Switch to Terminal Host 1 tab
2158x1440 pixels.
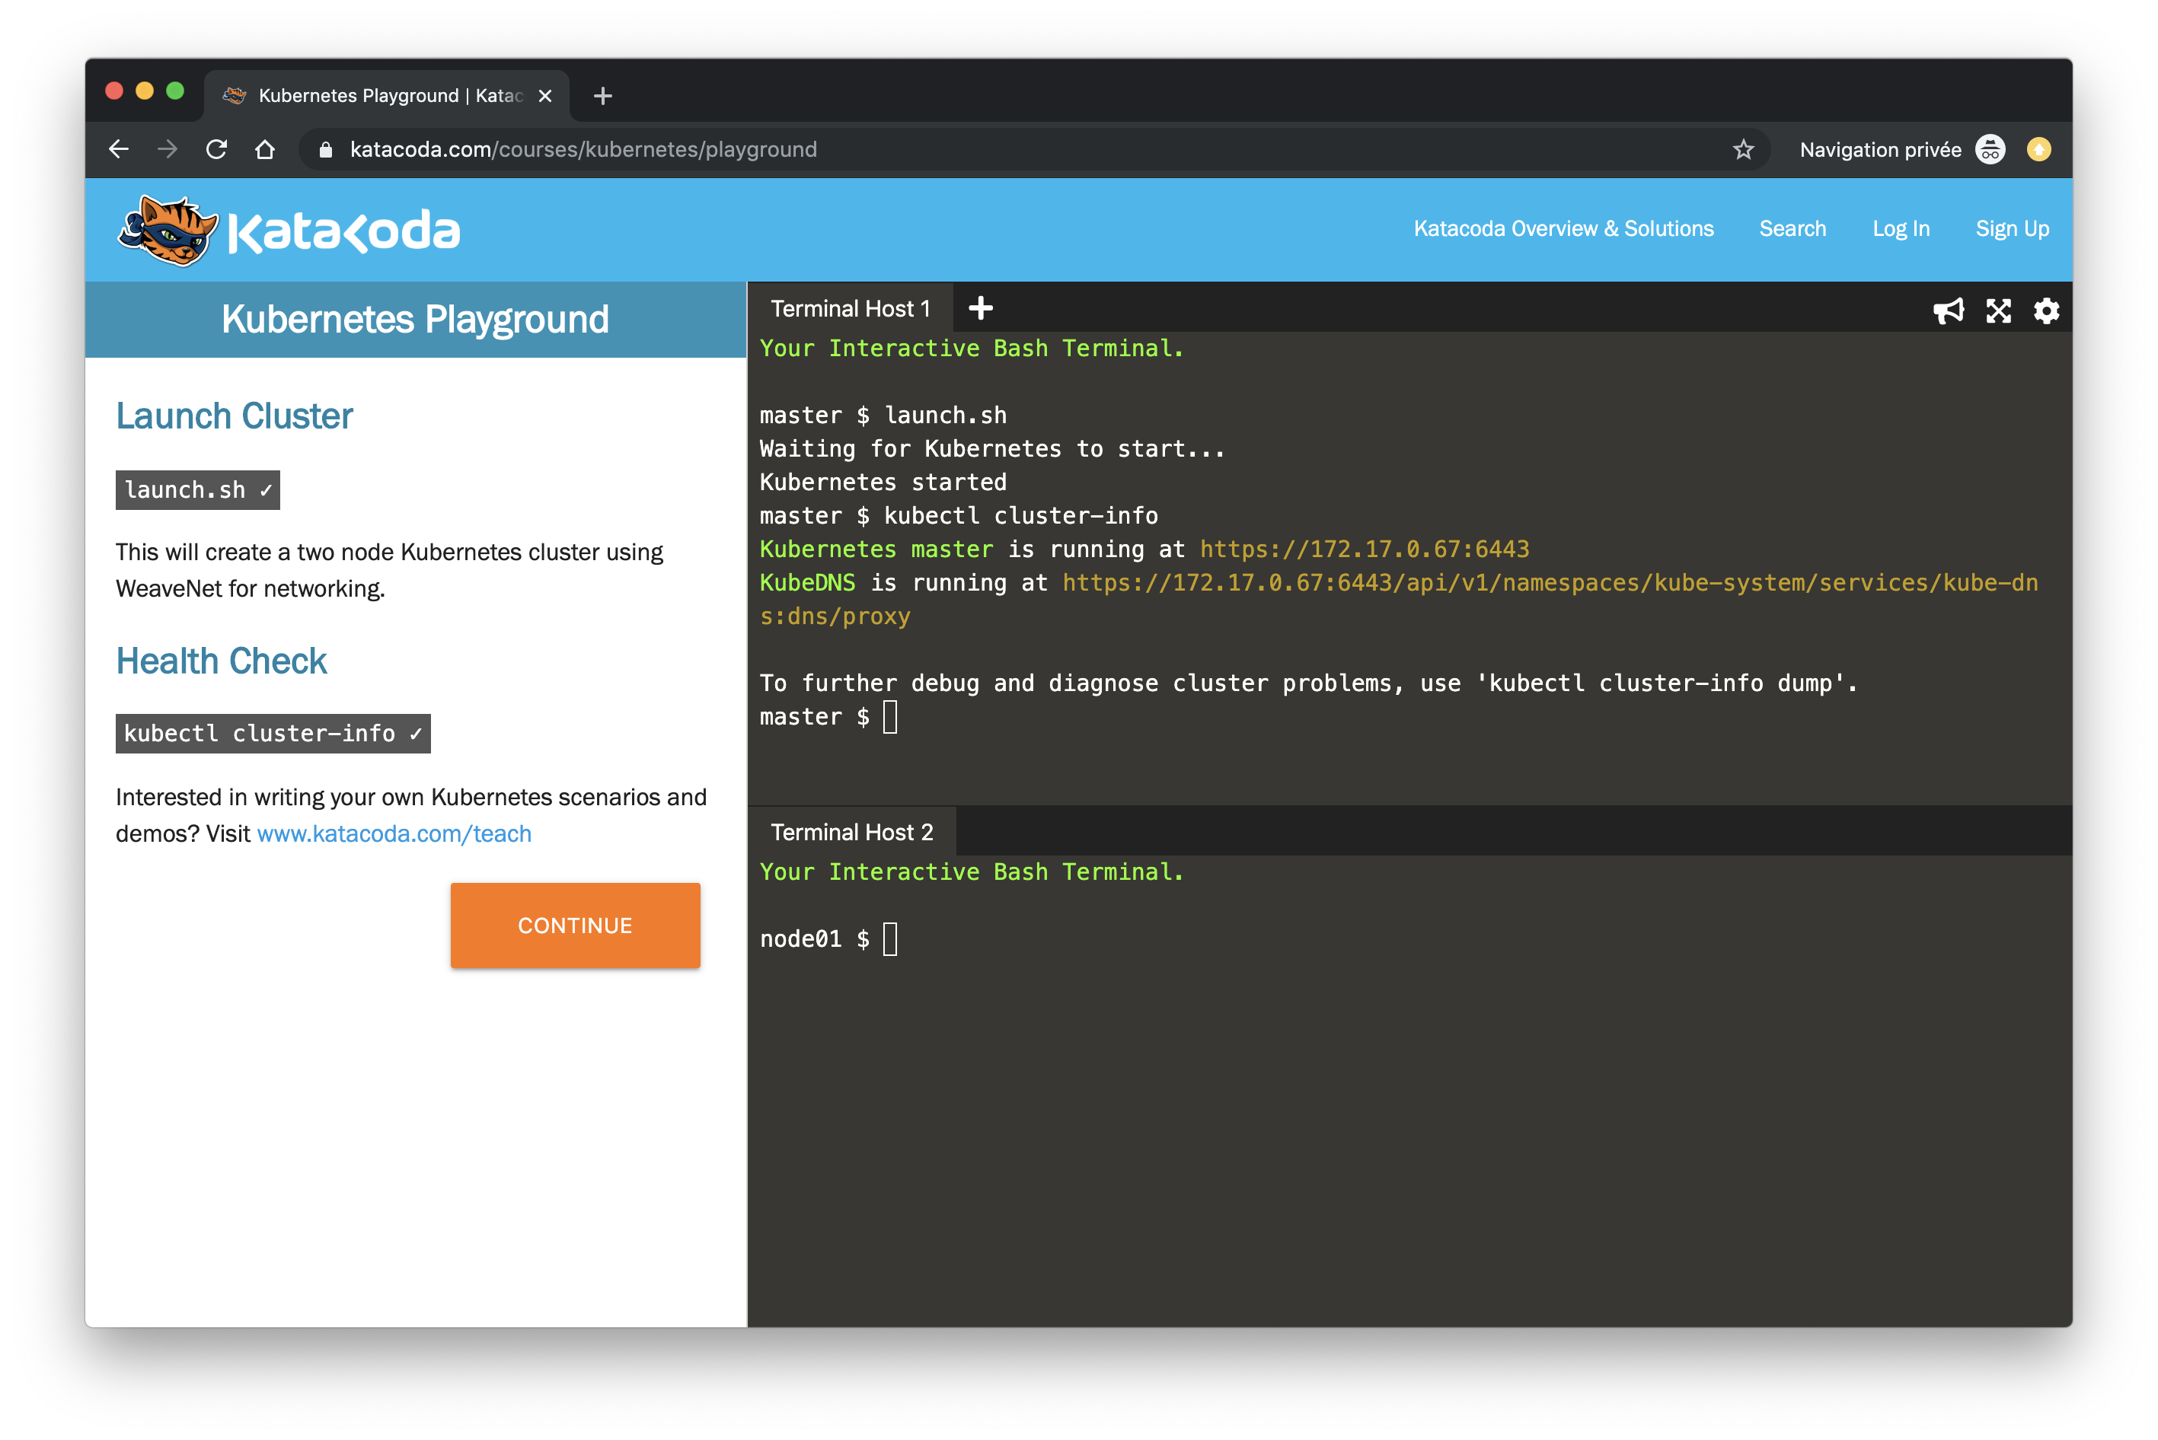(850, 310)
